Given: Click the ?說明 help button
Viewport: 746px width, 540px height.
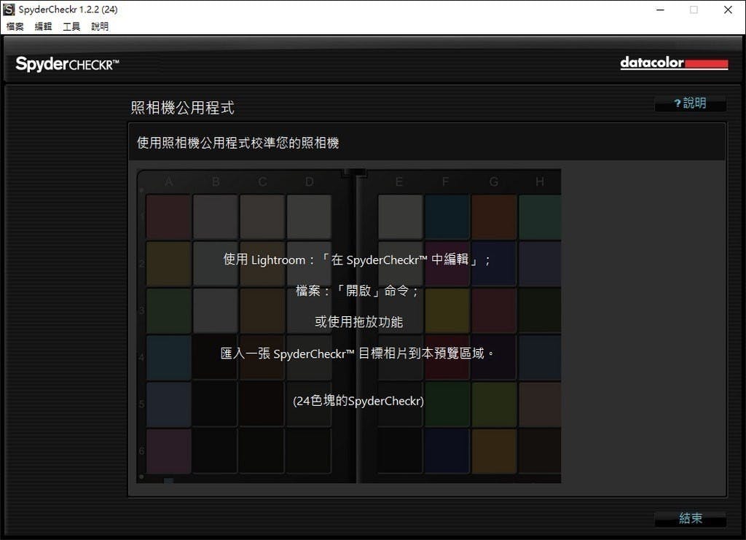Looking at the screenshot, I should (689, 103).
